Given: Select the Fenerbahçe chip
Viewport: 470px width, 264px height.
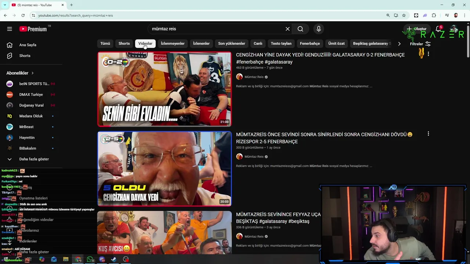Looking at the screenshot, I should click(310, 44).
